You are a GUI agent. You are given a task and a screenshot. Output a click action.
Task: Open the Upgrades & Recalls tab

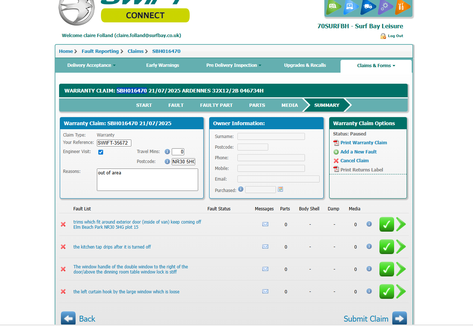pyautogui.click(x=305, y=65)
